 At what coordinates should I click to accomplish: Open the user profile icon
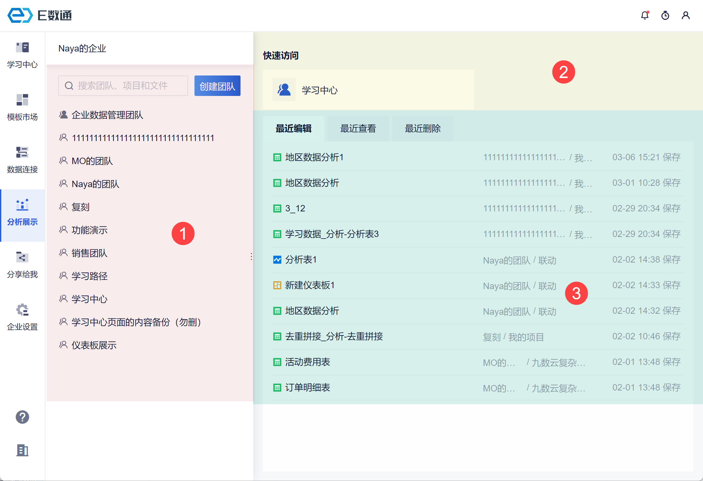point(685,15)
